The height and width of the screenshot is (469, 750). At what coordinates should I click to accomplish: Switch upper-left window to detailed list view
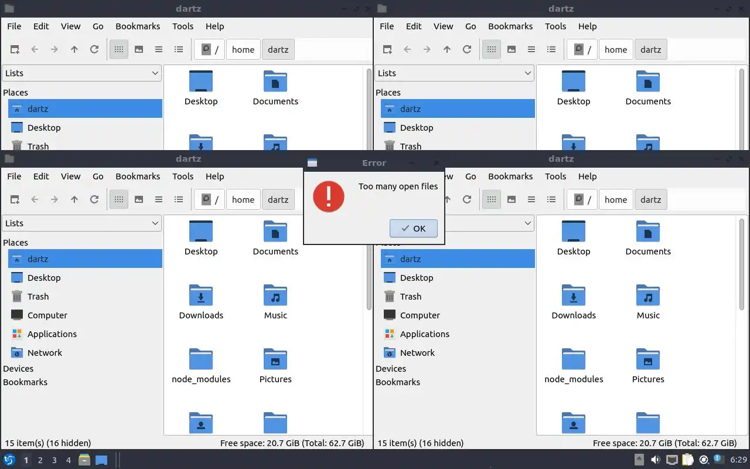(179, 50)
